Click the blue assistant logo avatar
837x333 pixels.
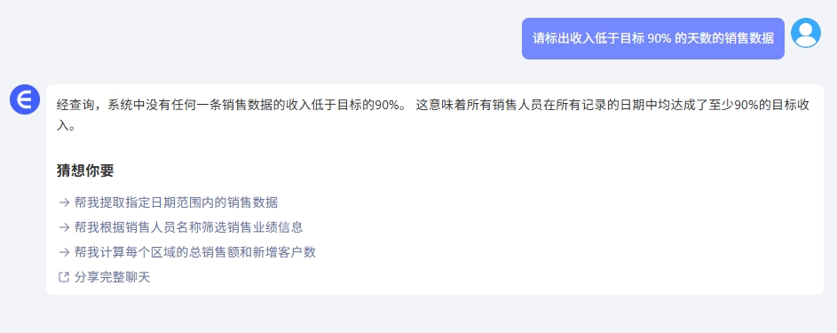[x=25, y=99]
